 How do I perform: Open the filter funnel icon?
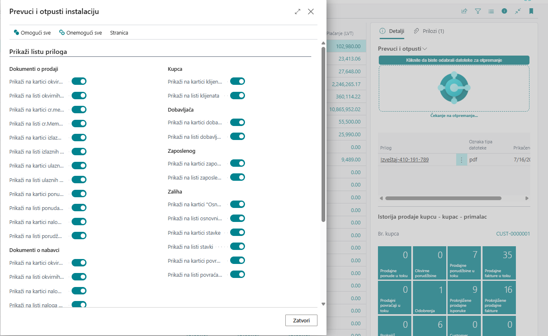click(x=478, y=11)
